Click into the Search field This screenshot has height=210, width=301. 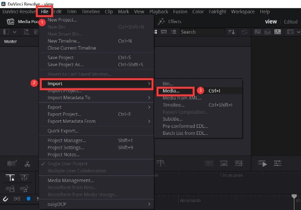pyautogui.click(x=202, y=32)
